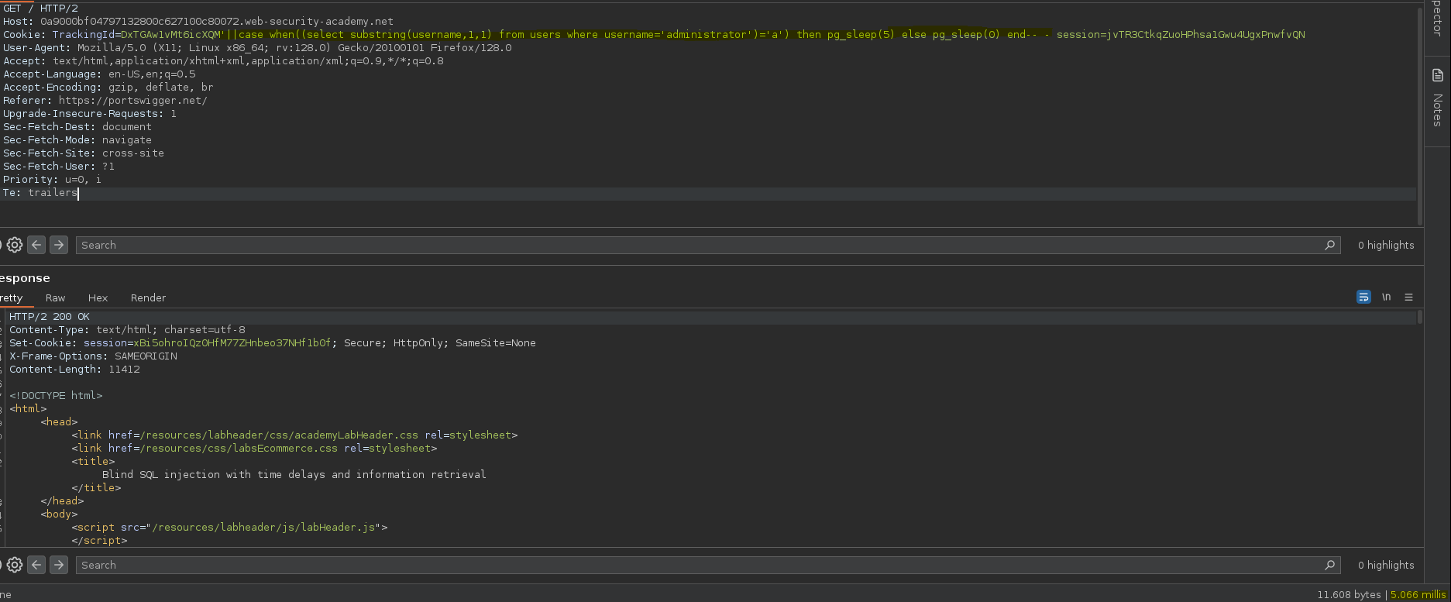Click labHeader.js script src line
This screenshot has width=1451, height=602.
pyautogui.click(x=229, y=528)
